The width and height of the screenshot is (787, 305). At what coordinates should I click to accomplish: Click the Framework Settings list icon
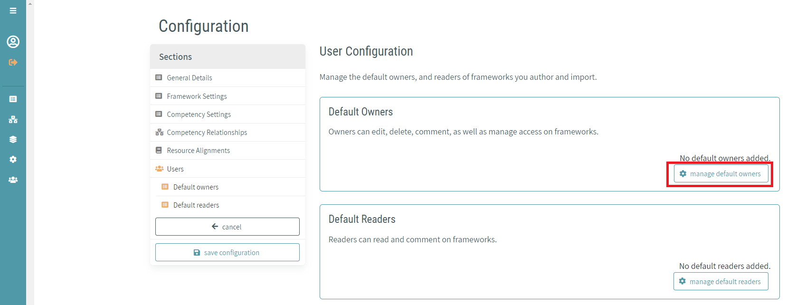coord(159,96)
